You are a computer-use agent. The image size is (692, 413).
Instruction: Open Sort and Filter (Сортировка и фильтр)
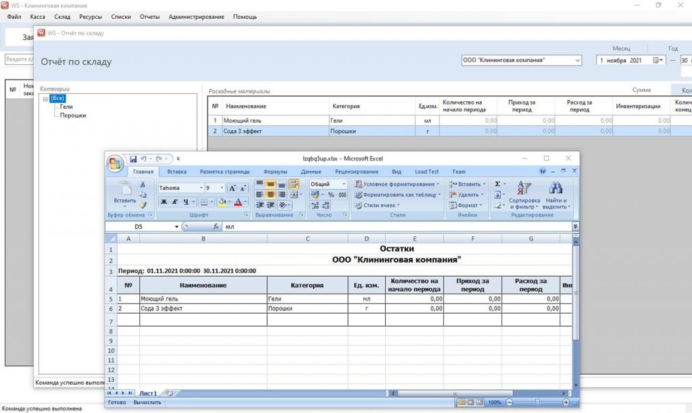[524, 195]
